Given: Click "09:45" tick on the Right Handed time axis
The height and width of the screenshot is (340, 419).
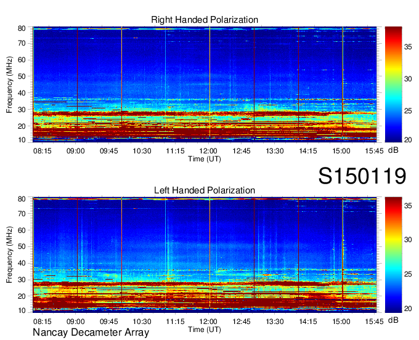Looking at the screenshot, I should coord(109,151).
